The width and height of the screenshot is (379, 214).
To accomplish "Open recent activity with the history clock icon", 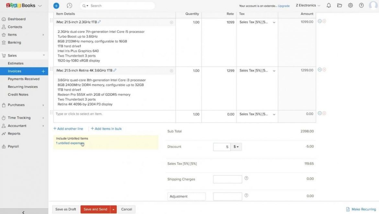I will [x=69, y=6].
